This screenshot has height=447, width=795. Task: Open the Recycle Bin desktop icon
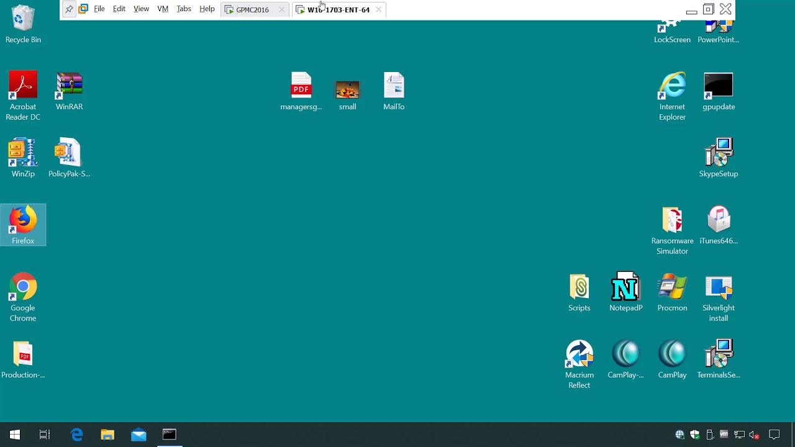(23, 24)
